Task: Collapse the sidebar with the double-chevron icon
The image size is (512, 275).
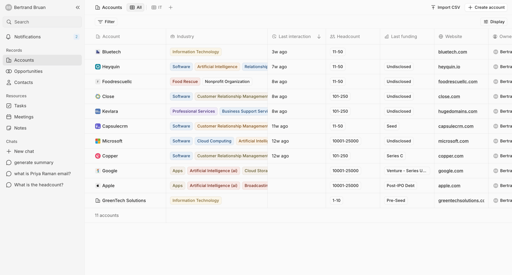Action: (78, 7)
